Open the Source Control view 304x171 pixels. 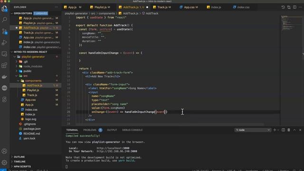[x=4, y=31]
